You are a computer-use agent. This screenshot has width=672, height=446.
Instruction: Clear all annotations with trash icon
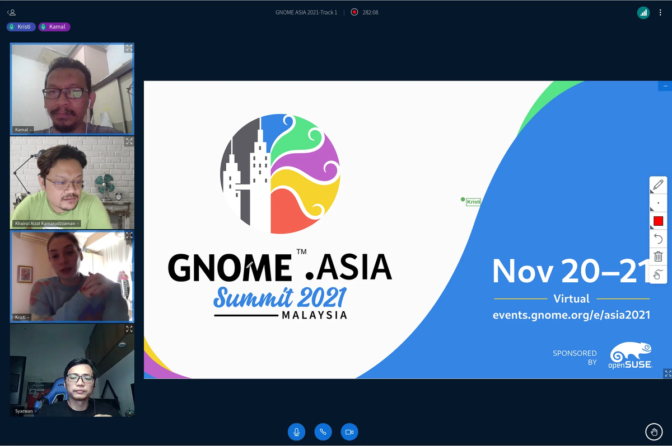point(658,257)
